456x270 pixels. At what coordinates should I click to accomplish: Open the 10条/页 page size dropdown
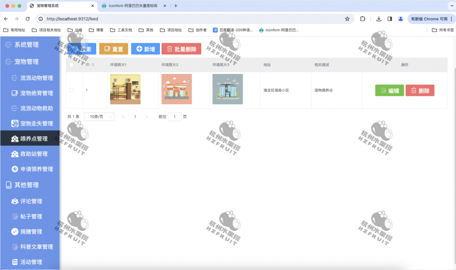99,116
